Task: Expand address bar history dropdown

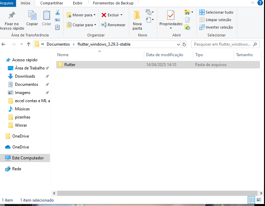Action: click(x=178, y=45)
